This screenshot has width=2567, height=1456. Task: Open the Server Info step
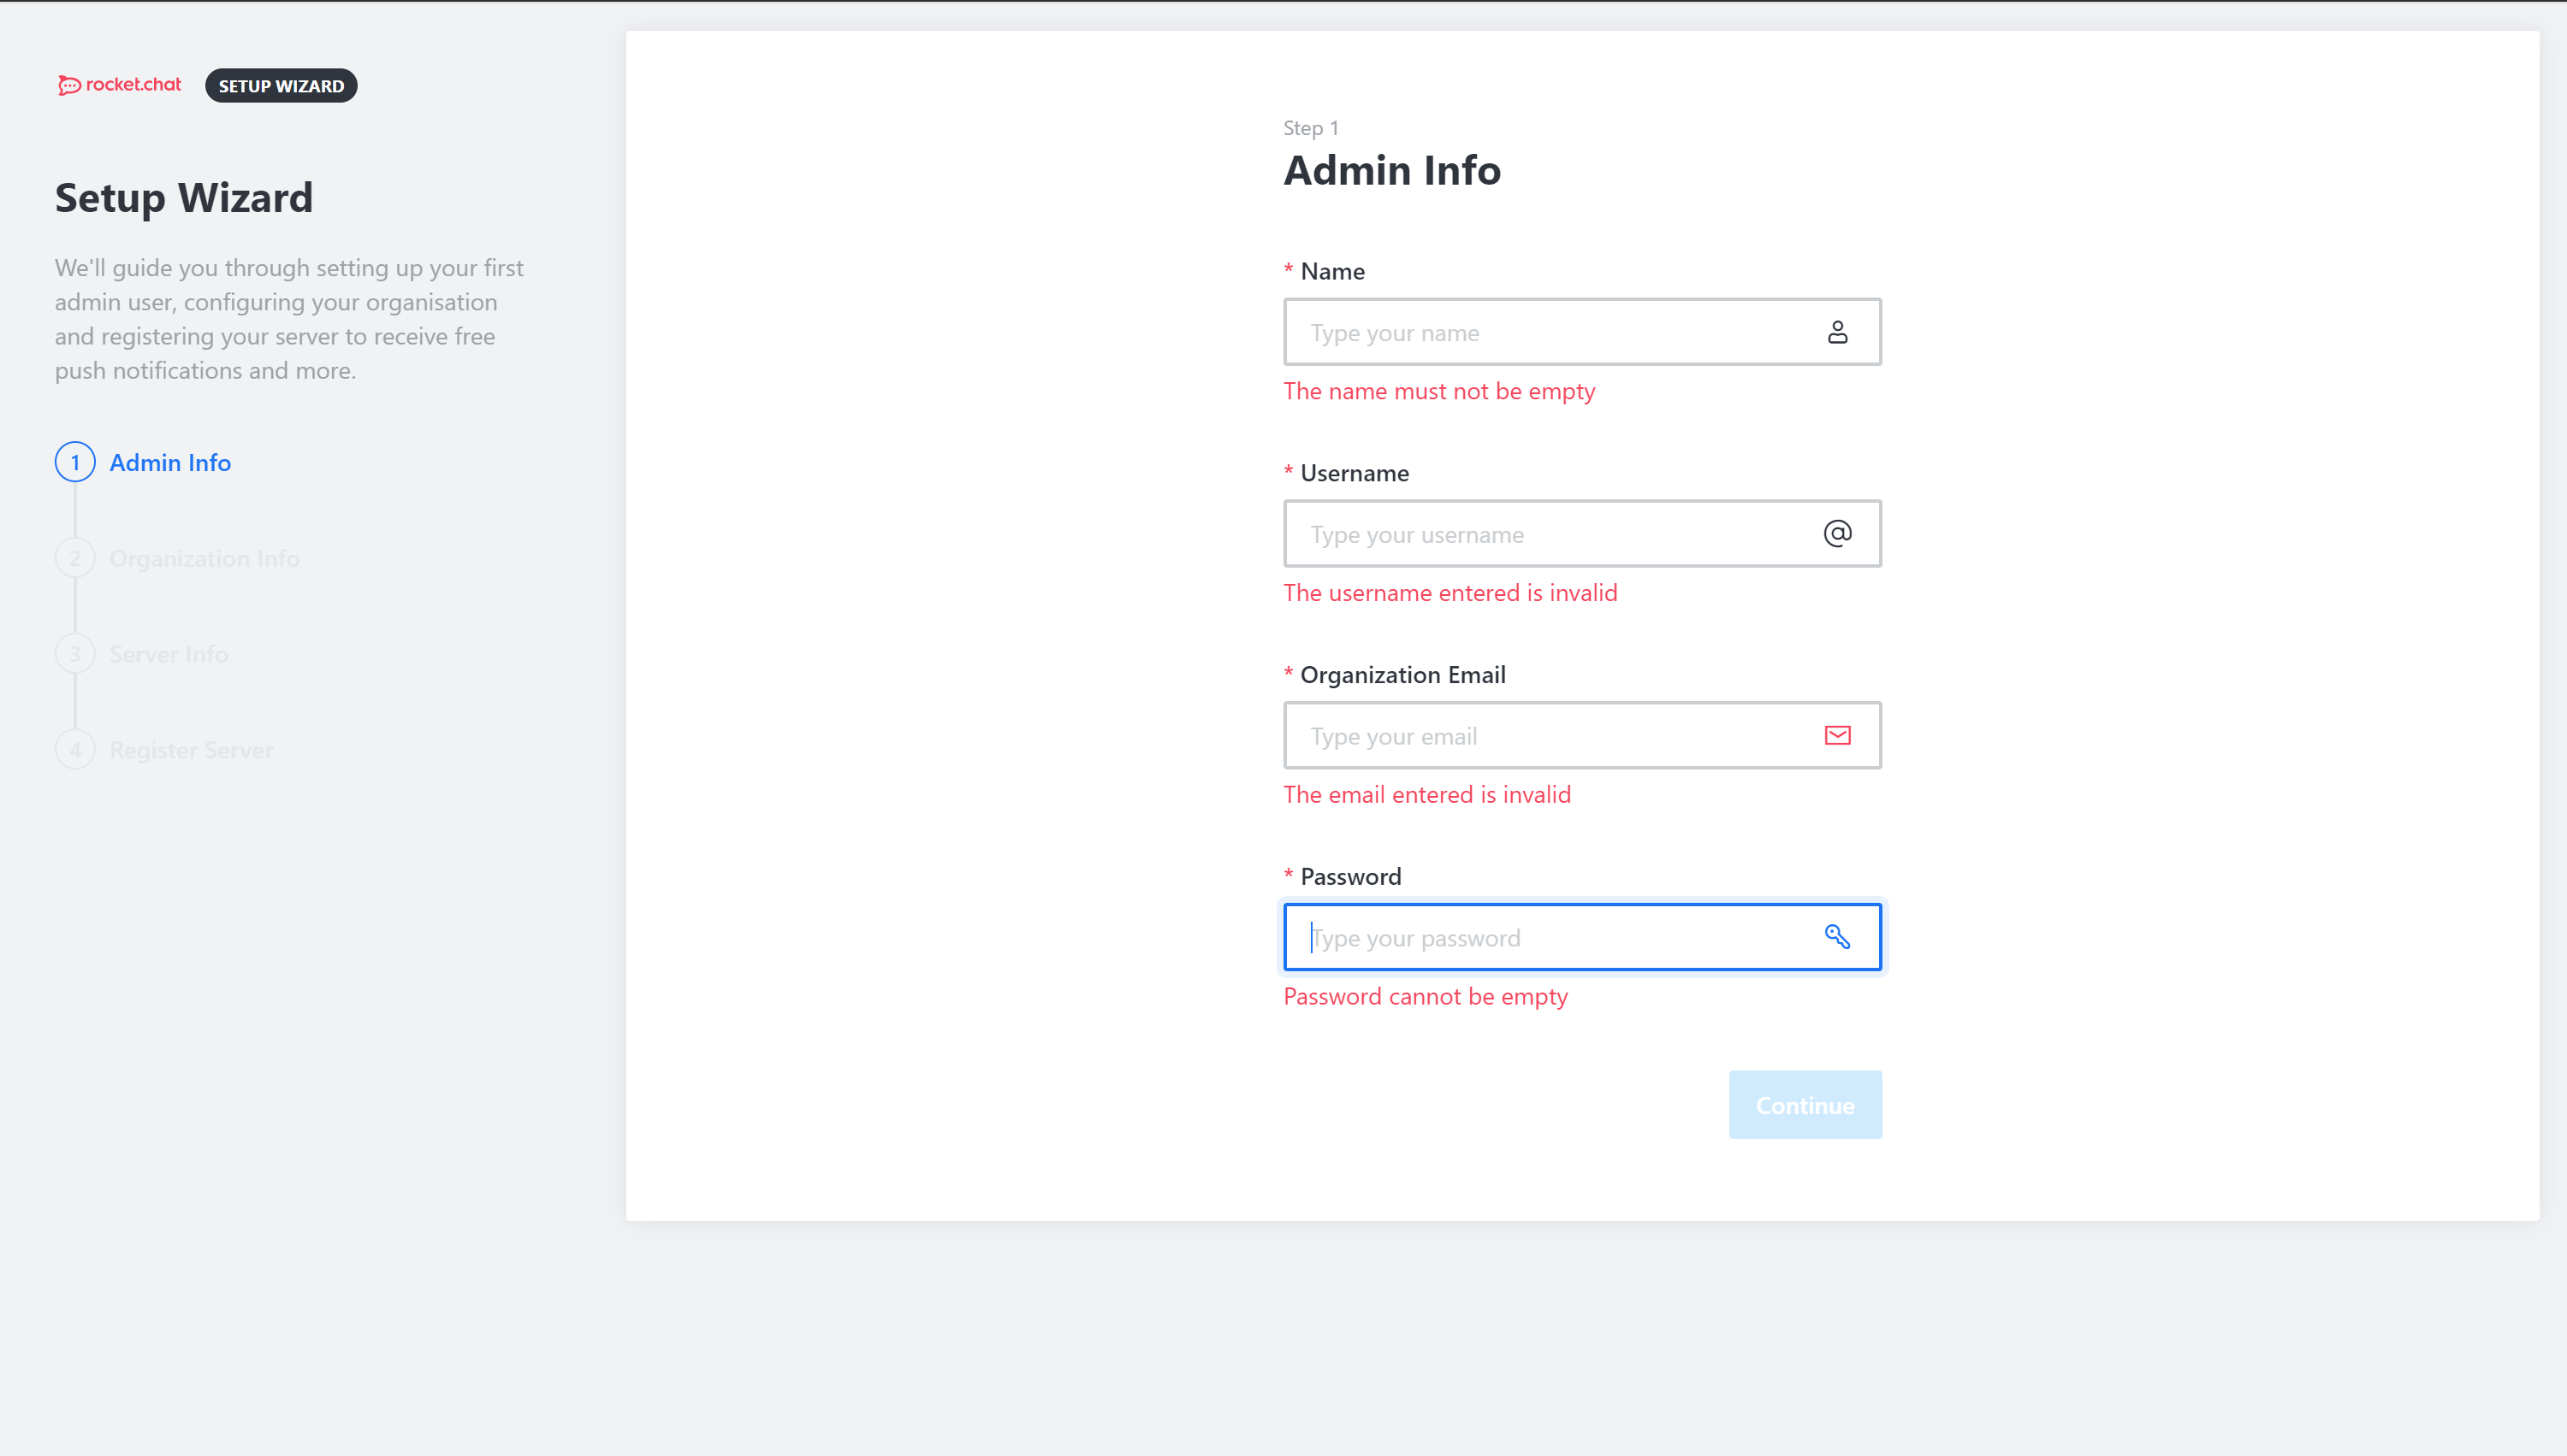click(168, 655)
